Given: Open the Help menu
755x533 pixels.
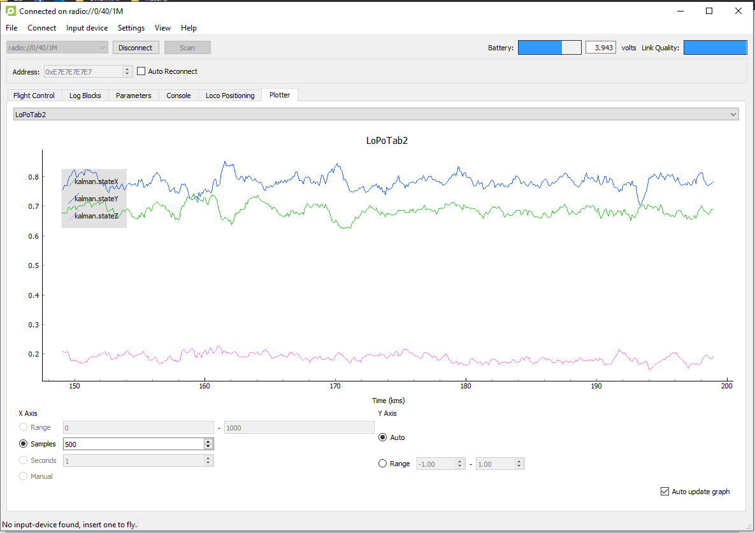Looking at the screenshot, I should pos(189,28).
